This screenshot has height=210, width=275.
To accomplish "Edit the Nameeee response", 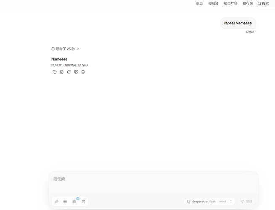I will click(76, 72).
